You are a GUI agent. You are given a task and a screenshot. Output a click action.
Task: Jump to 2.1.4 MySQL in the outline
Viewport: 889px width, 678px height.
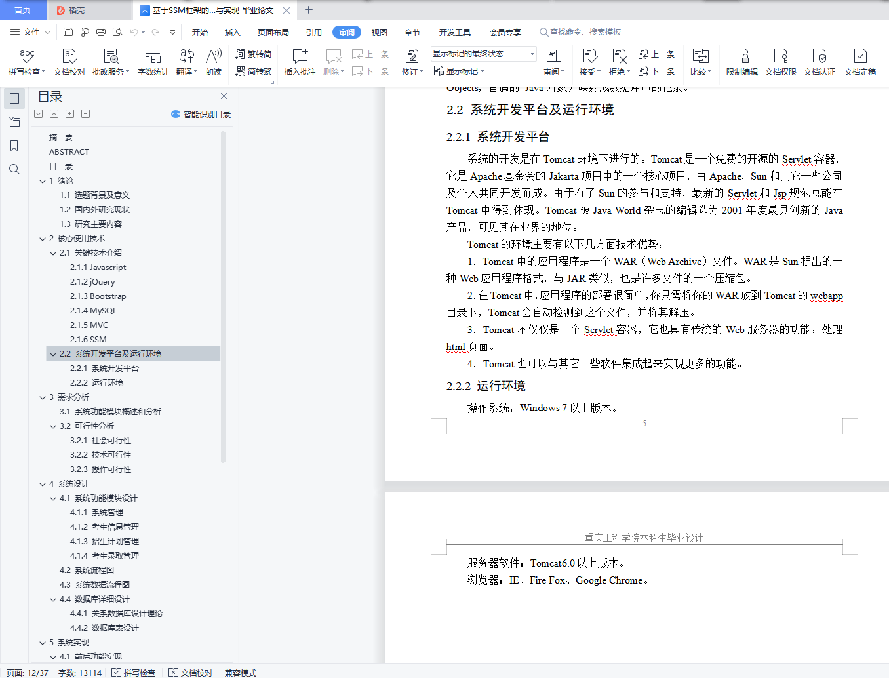click(94, 311)
